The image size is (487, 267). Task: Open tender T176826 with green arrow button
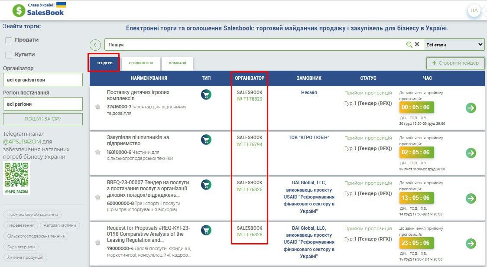pos(471,199)
